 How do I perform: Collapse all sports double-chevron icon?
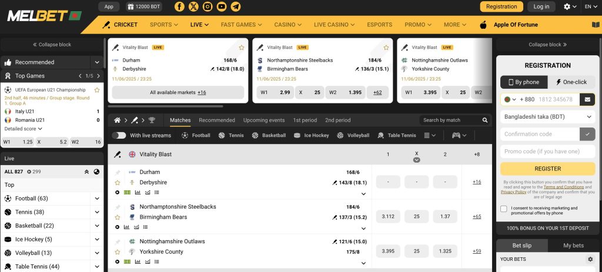point(87,172)
